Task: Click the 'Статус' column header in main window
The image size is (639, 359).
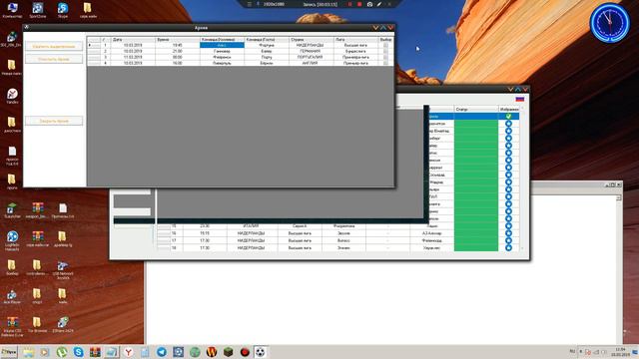Action: 476,109
